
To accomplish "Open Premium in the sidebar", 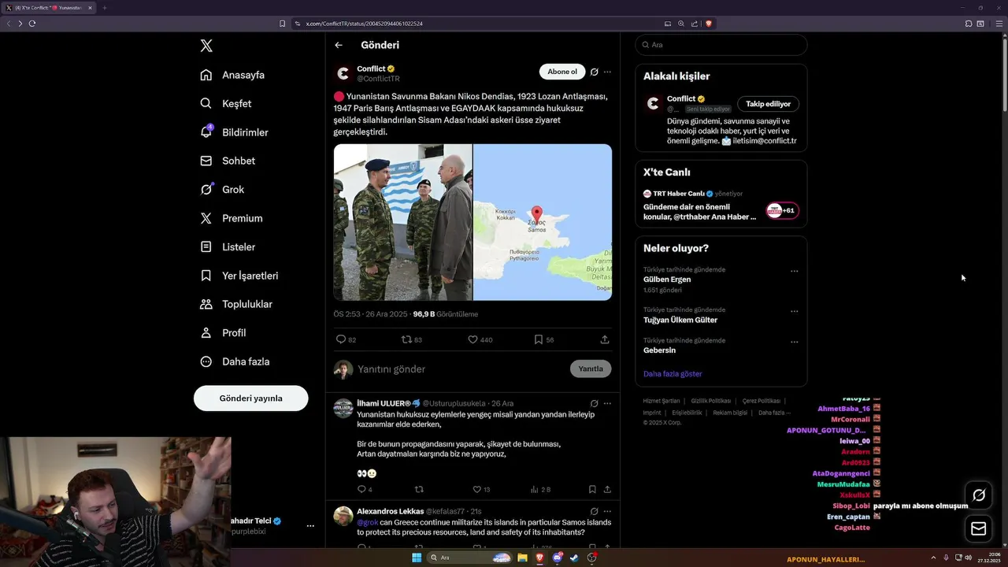I will click(232, 218).
